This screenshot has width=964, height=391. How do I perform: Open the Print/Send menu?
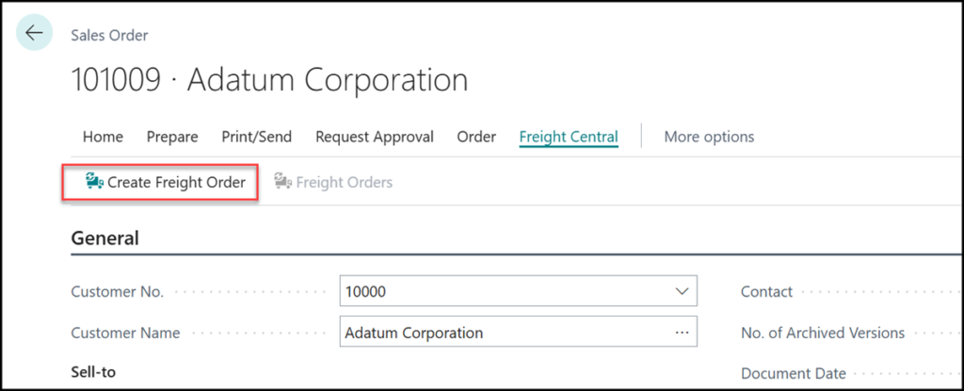coord(256,137)
